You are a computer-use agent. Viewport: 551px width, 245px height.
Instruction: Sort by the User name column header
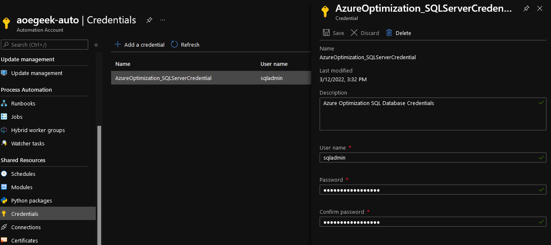coord(274,64)
